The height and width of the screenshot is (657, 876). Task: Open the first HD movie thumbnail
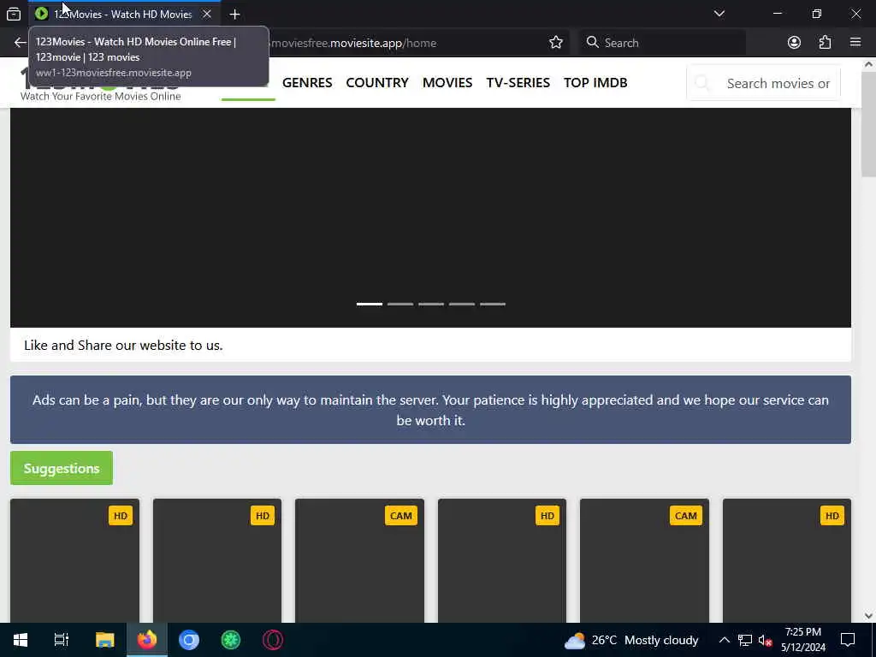click(74, 560)
